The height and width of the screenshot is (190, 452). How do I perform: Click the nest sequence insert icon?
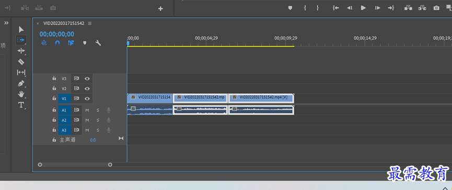44,43
